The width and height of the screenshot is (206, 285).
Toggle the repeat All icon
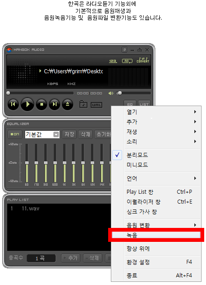coord(127,61)
